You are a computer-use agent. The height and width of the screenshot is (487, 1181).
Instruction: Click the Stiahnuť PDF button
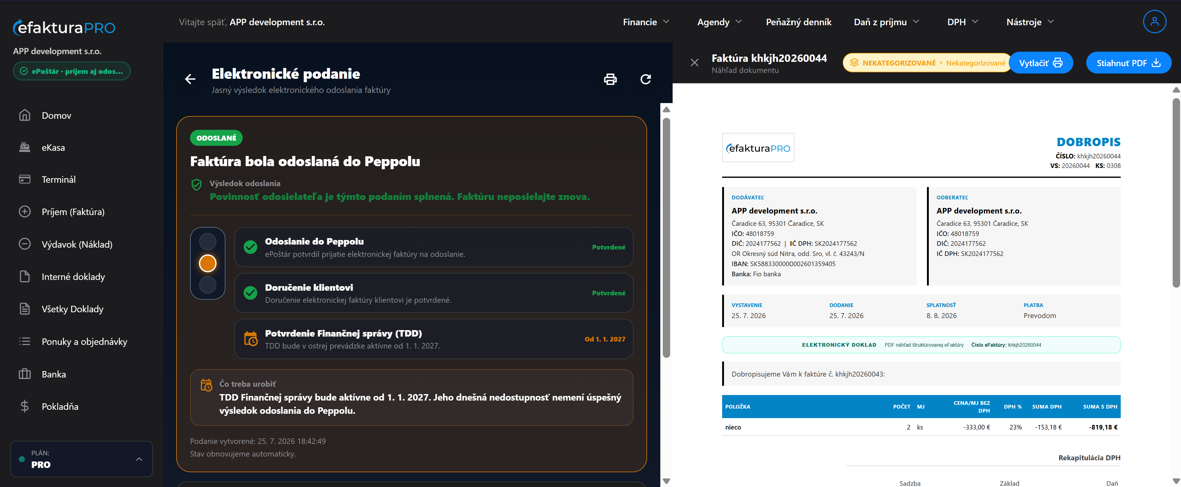[x=1128, y=63]
